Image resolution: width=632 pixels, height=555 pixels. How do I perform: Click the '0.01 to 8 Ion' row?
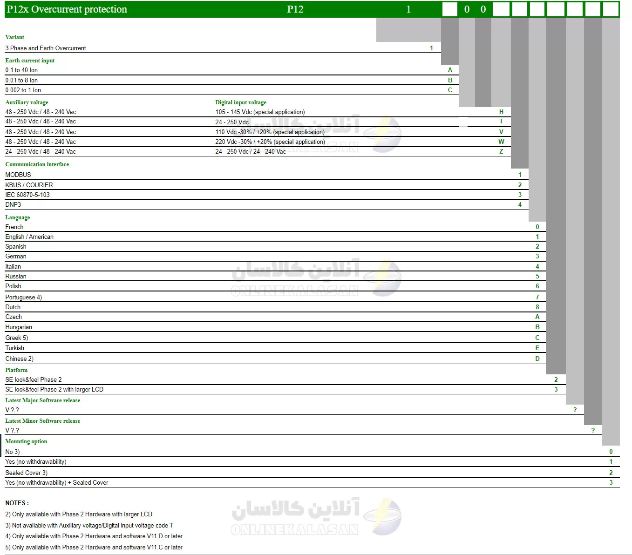231,80
